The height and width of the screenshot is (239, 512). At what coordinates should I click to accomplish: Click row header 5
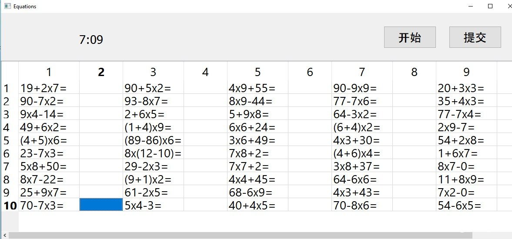tap(7, 140)
